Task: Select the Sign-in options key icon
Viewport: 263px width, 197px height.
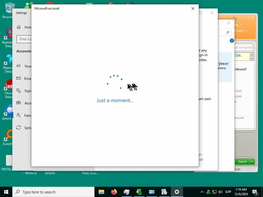Action: (18, 91)
